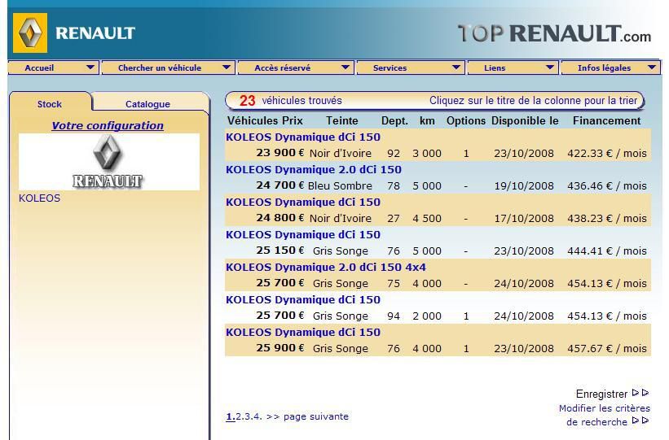Open KOLEOS Dynamique 2.0 dCi 150 4x4 listing

click(x=326, y=267)
